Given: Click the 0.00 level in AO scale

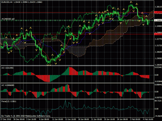Looking at the screenshot, I should [x=157, y=75].
